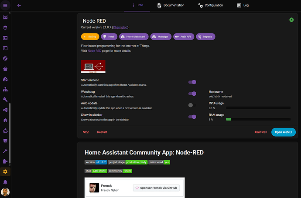The height and width of the screenshot is (198, 301).
Task: Click the hostname a0d7b954-nodered text
Action: click(220, 97)
